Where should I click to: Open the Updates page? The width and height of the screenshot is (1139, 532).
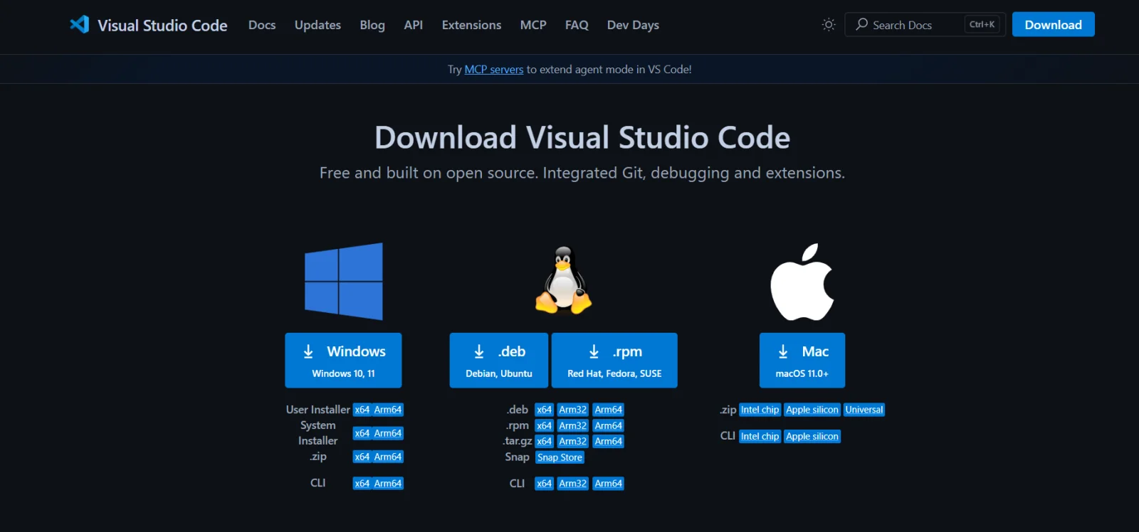(x=317, y=25)
